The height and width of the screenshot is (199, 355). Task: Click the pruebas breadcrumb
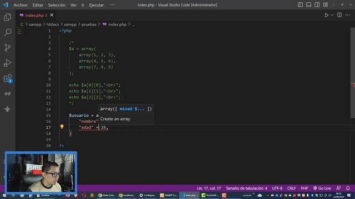pyautogui.click(x=89, y=24)
